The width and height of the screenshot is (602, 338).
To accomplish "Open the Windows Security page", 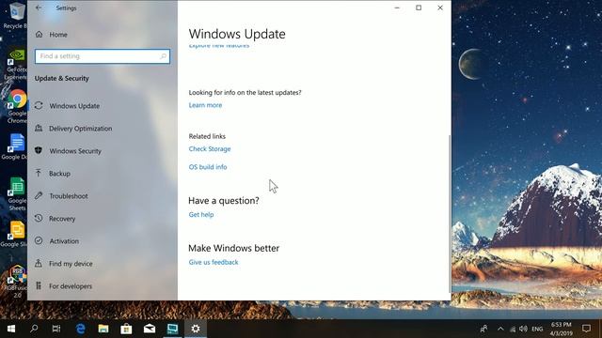I will point(69,151).
